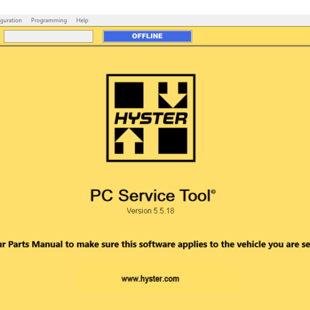The width and height of the screenshot is (310, 310).
Task: Open the Help menu
Action: (82, 20)
